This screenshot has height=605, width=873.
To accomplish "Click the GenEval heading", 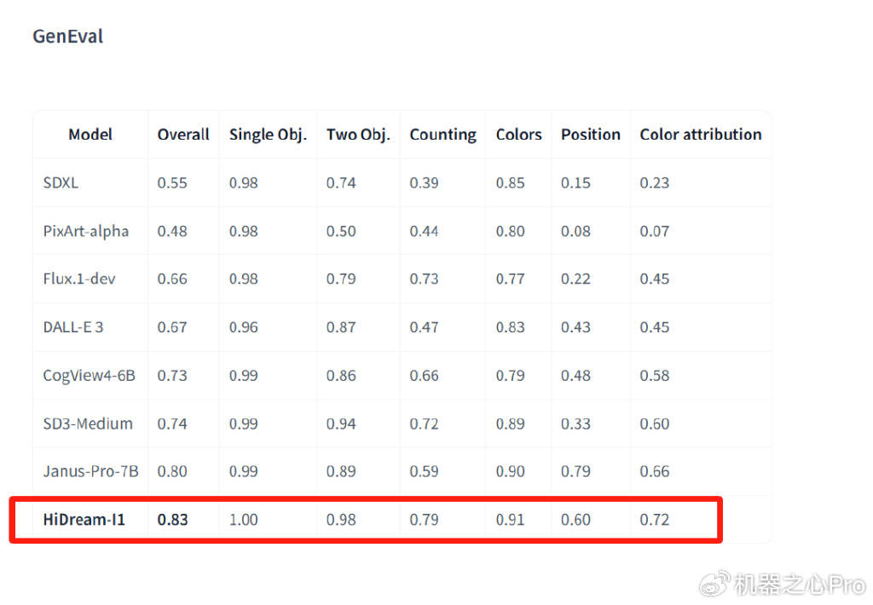I will (67, 37).
